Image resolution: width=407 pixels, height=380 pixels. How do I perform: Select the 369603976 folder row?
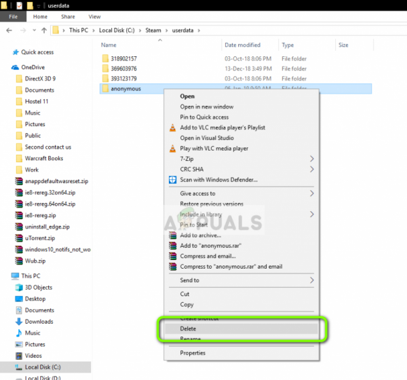point(235,69)
